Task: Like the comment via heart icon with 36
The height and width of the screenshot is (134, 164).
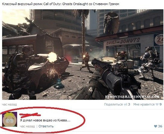Action: coord(156,126)
